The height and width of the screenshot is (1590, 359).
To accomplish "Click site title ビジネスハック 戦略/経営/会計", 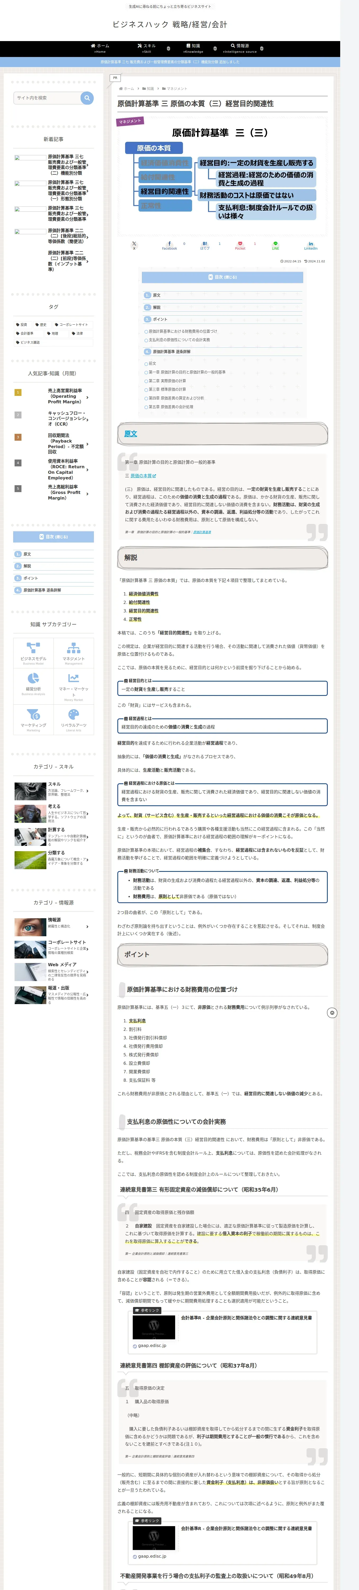I will click(x=170, y=24).
